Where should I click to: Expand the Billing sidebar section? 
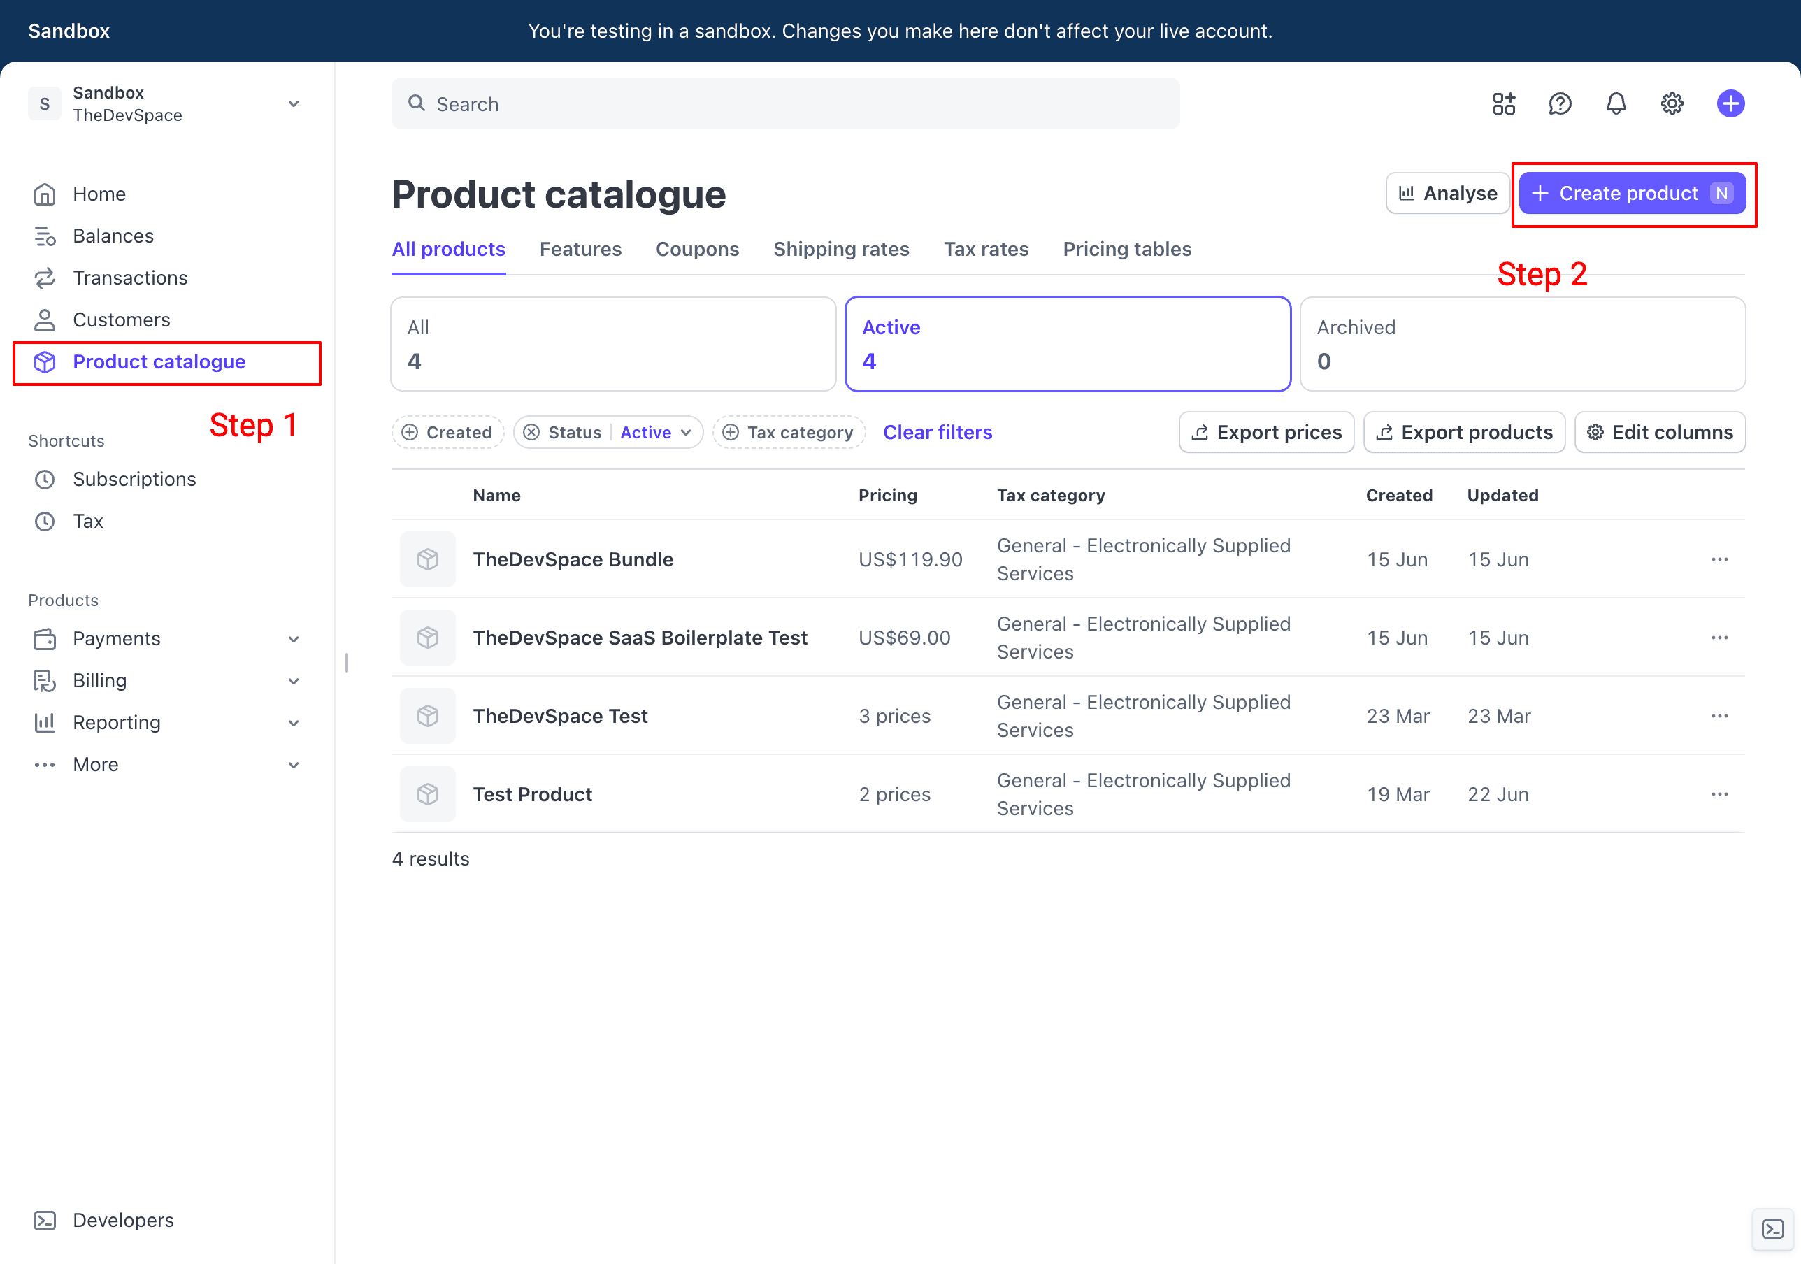[x=99, y=680]
